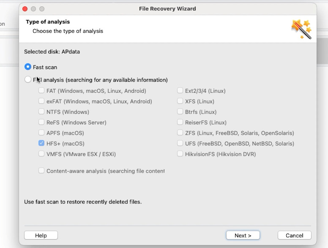
Task: Uncheck the HFS+ (macOS) checkbox
Action: coord(41,143)
